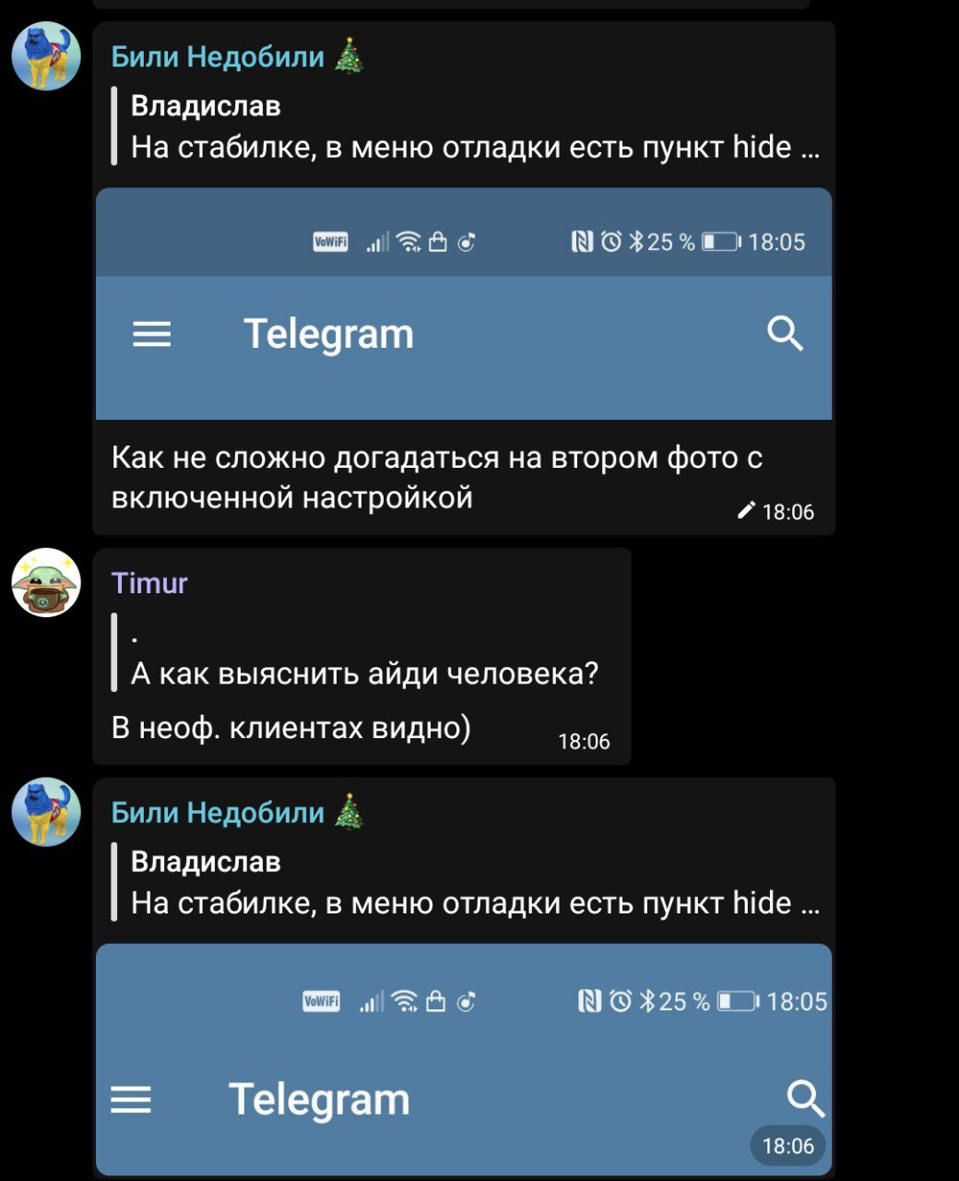Tap the "В неоф. клиентах видно)" message text

pyautogui.click(x=291, y=728)
